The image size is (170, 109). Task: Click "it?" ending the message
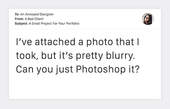click(x=134, y=69)
